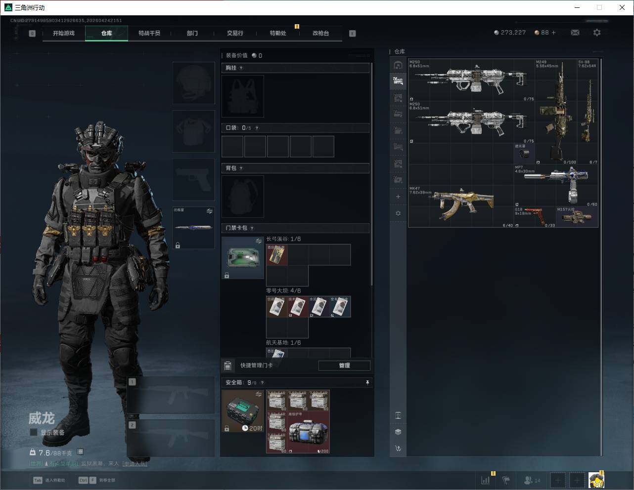Click the player avatar at bottom right
The width and height of the screenshot is (634, 490).
[596, 480]
